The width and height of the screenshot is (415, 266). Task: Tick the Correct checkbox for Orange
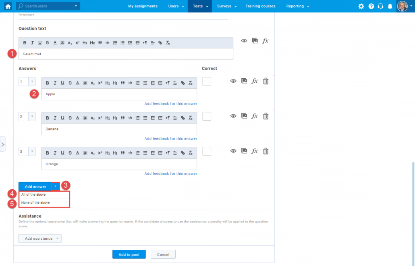pos(207,151)
